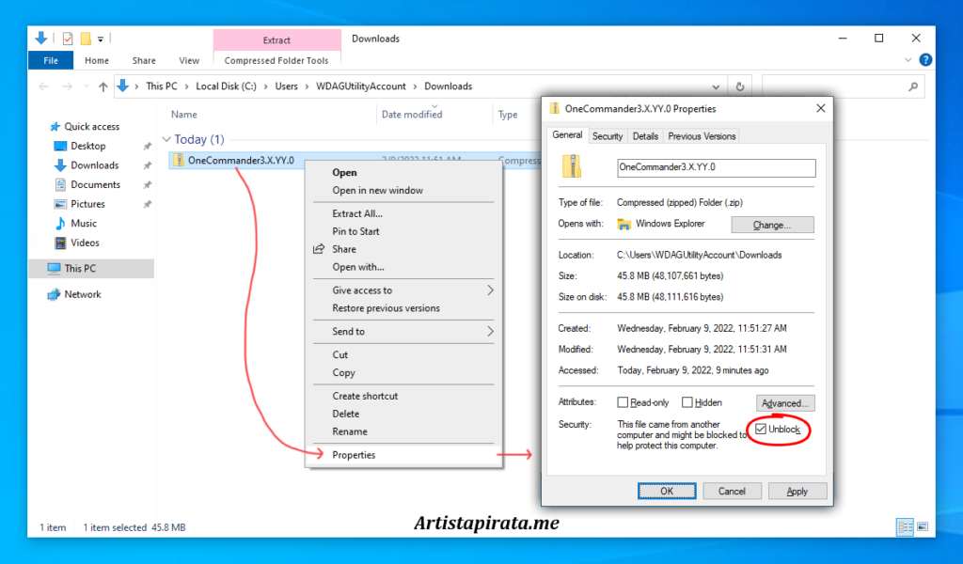Expand the Send to submenu

pos(413,332)
